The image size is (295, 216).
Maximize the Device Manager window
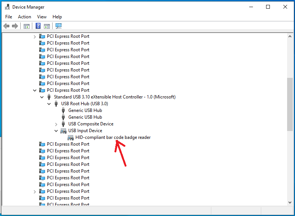click(268, 7)
